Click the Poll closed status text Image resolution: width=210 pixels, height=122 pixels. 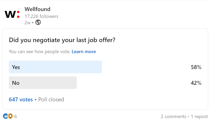(x=51, y=99)
